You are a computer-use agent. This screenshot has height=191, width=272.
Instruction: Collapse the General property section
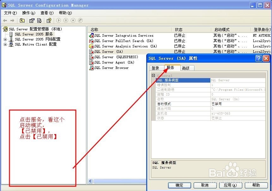tap(153, 75)
